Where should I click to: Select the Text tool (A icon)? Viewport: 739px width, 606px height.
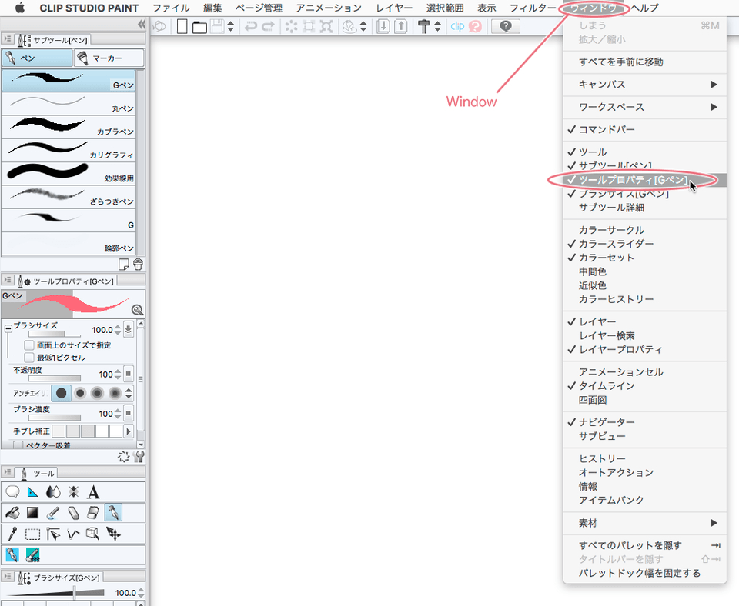(93, 492)
